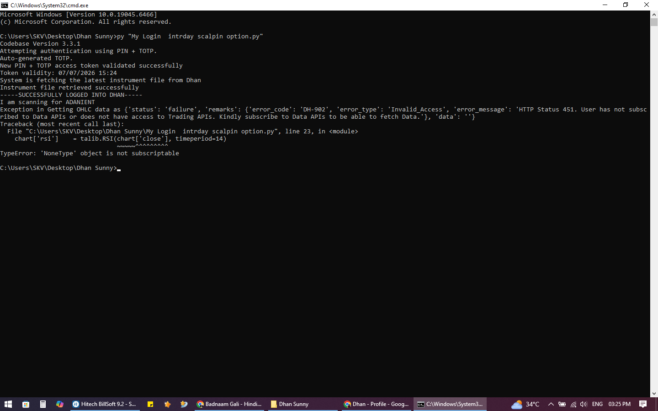Click 'SUCCESSFULLY LOGGED INTO DHAN' line

tap(71, 95)
